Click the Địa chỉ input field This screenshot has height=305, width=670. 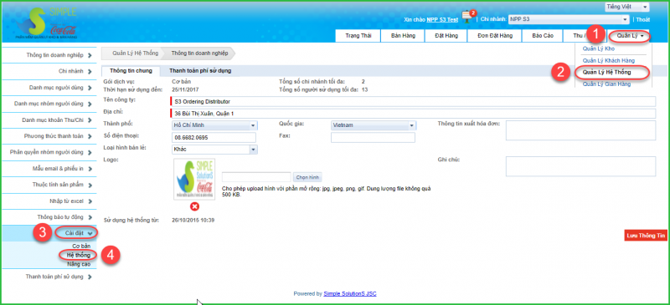(x=413, y=114)
